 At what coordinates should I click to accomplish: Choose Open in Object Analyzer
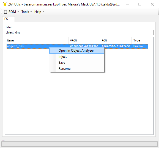76,51
